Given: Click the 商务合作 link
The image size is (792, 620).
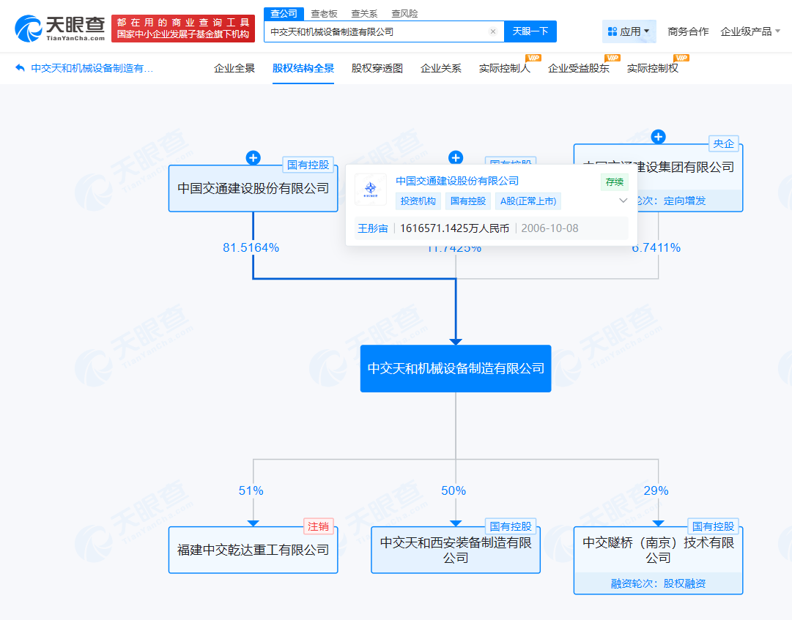Looking at the screenshot, I should coord(688,31).
